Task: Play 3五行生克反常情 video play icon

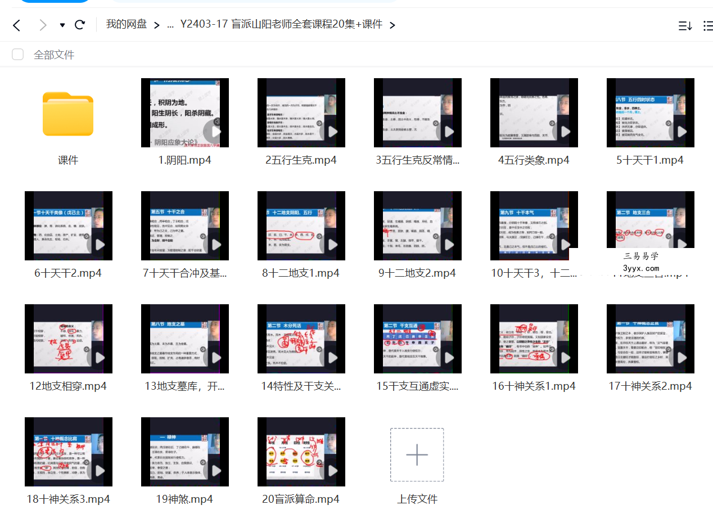Action: pyautogui.click(x=449, y=132)
